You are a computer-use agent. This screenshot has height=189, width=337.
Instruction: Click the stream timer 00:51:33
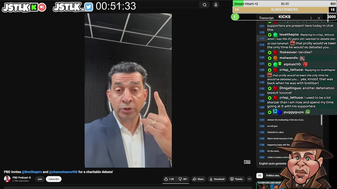pyautogui.click(x=116, y=6)
